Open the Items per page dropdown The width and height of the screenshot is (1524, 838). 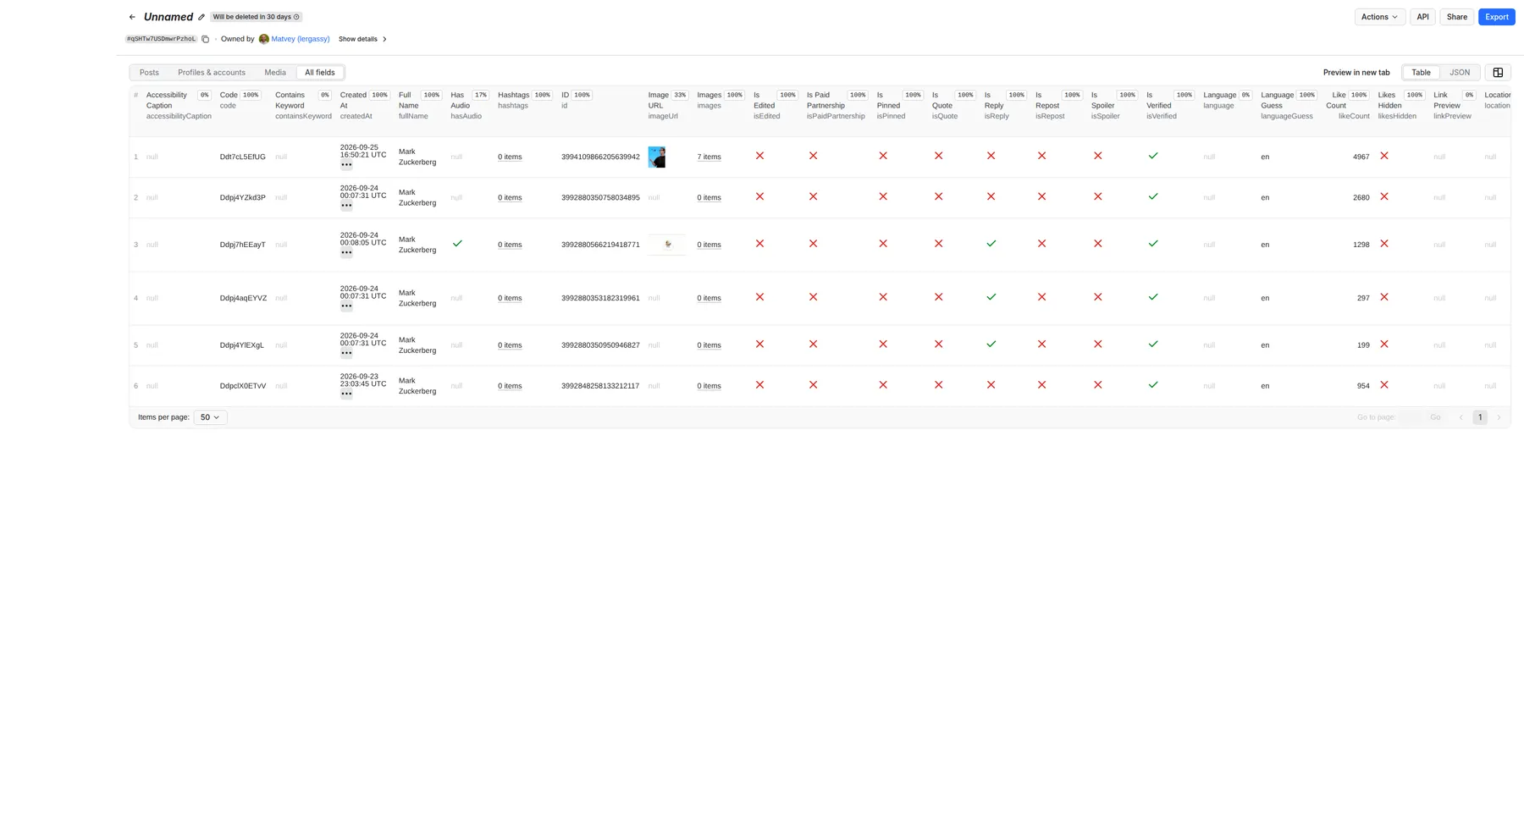click(210, 417)
